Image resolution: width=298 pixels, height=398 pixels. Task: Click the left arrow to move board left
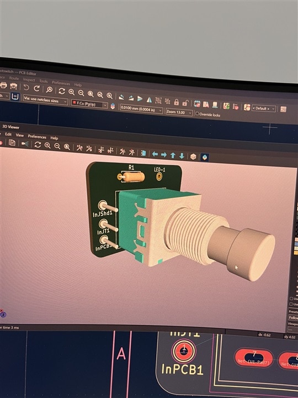tap(155, 154)
